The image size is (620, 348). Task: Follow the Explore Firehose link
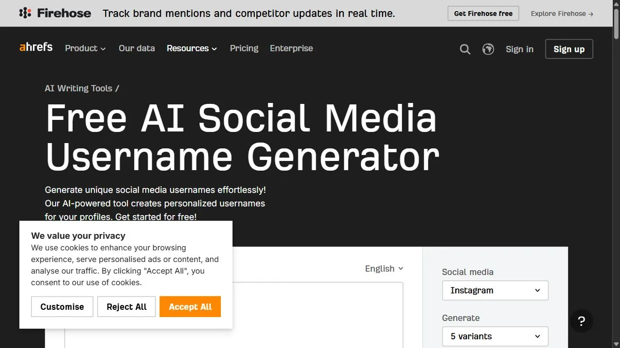click(562, 14)
